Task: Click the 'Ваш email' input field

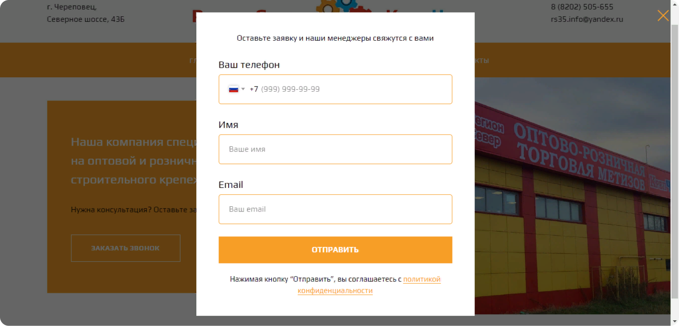Action: pyautogui.click(x=335, y=209)
